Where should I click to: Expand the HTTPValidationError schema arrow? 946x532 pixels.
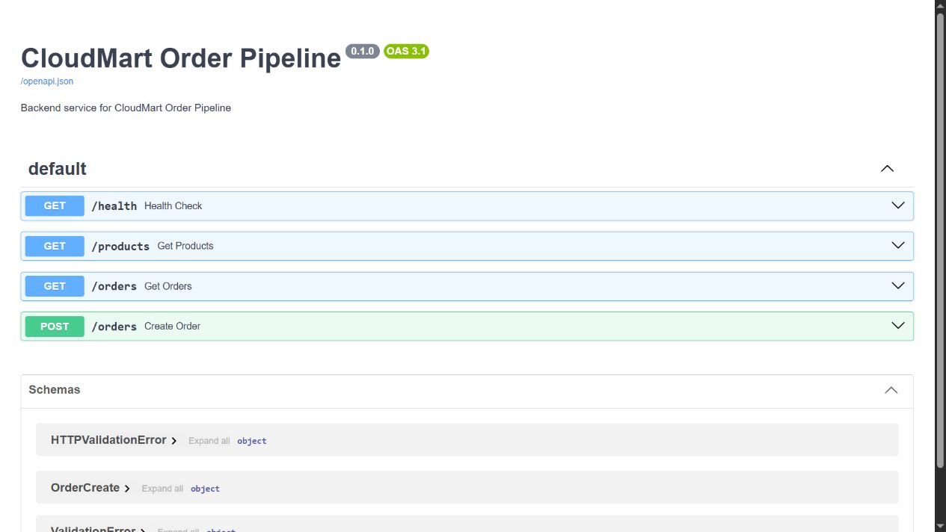174,441
